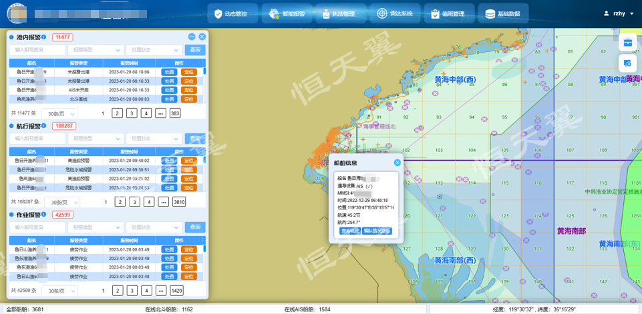Minimize the alarm panel with minus icon
The width and height of the screenshot is (642, 314).
click(192, 37)
